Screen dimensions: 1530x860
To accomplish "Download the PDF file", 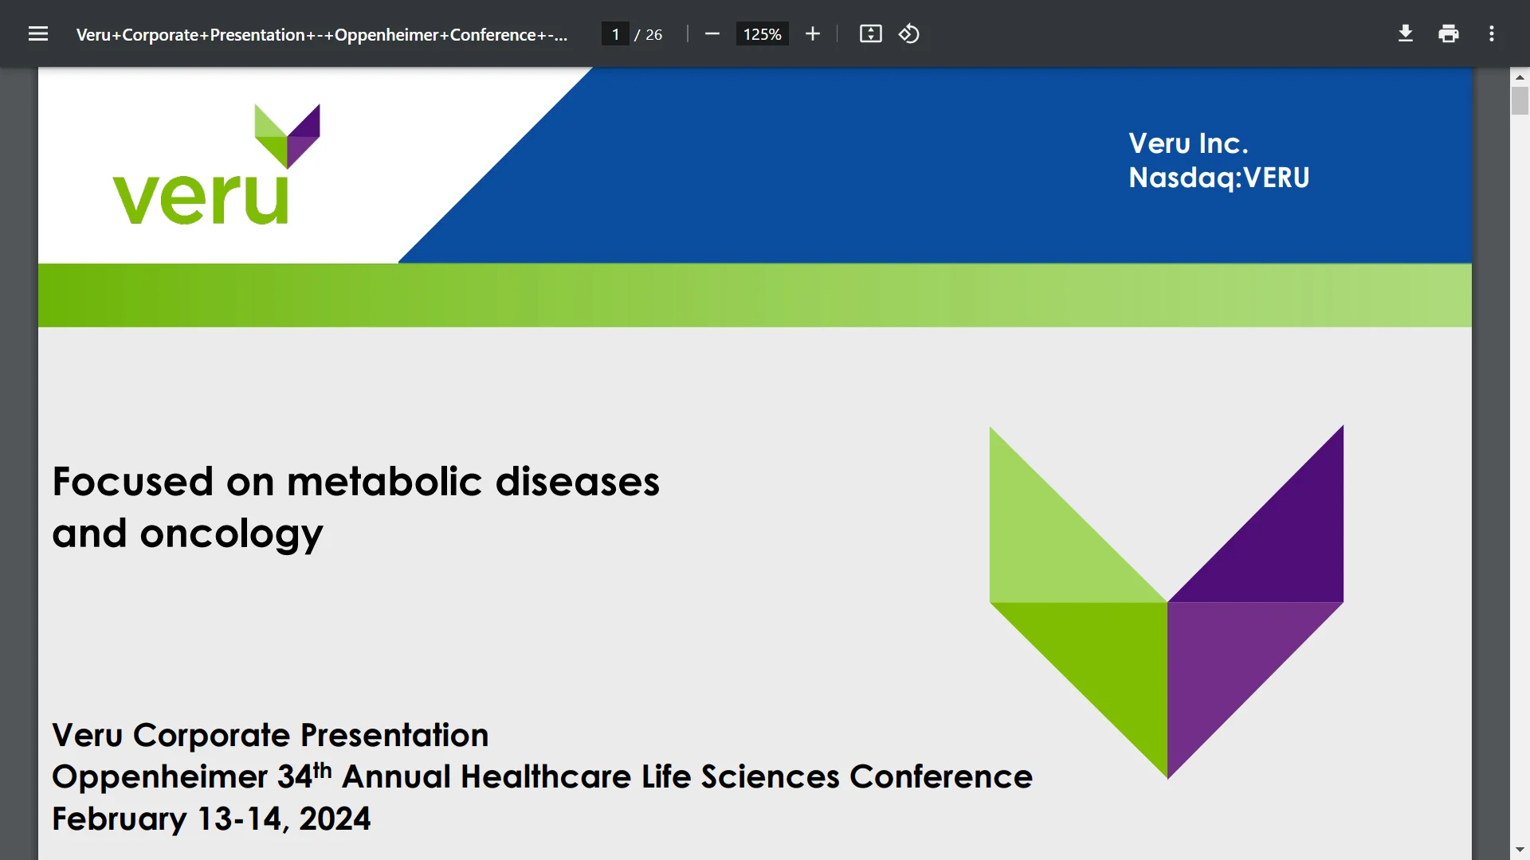I will 1406,34.
